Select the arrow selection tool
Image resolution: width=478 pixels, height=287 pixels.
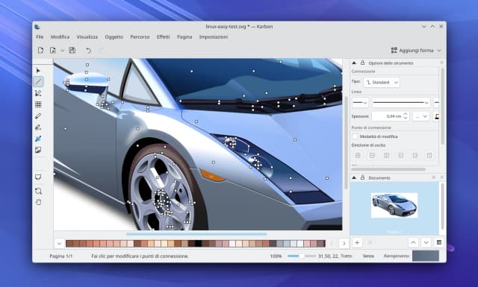coord(38,71)
